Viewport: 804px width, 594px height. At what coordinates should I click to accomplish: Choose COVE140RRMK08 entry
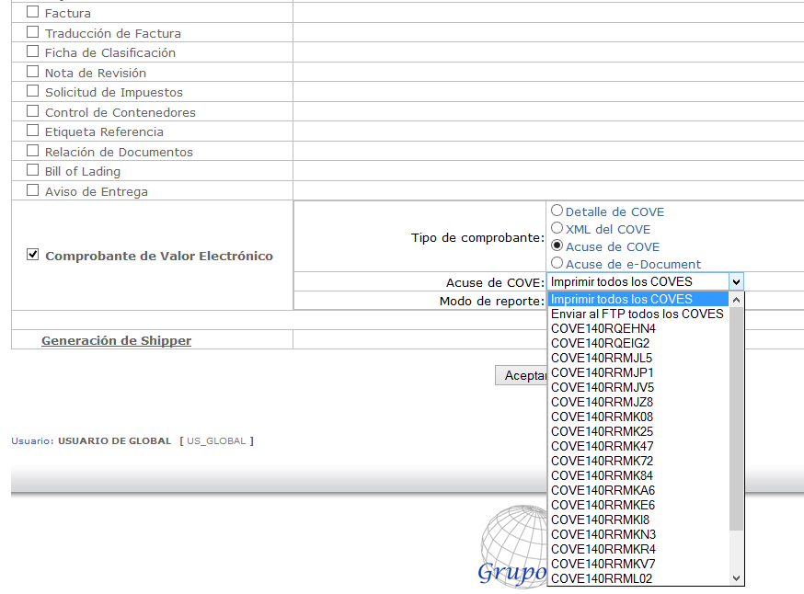coord(637,417)
